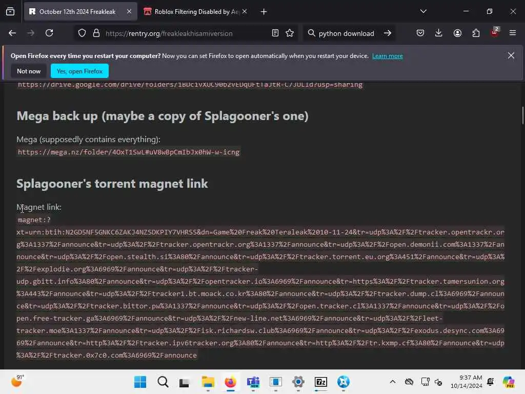Open the tracking protection shield icon
Image resolution: width=525 pixels, height=394 pixels.
pos(82,33)
